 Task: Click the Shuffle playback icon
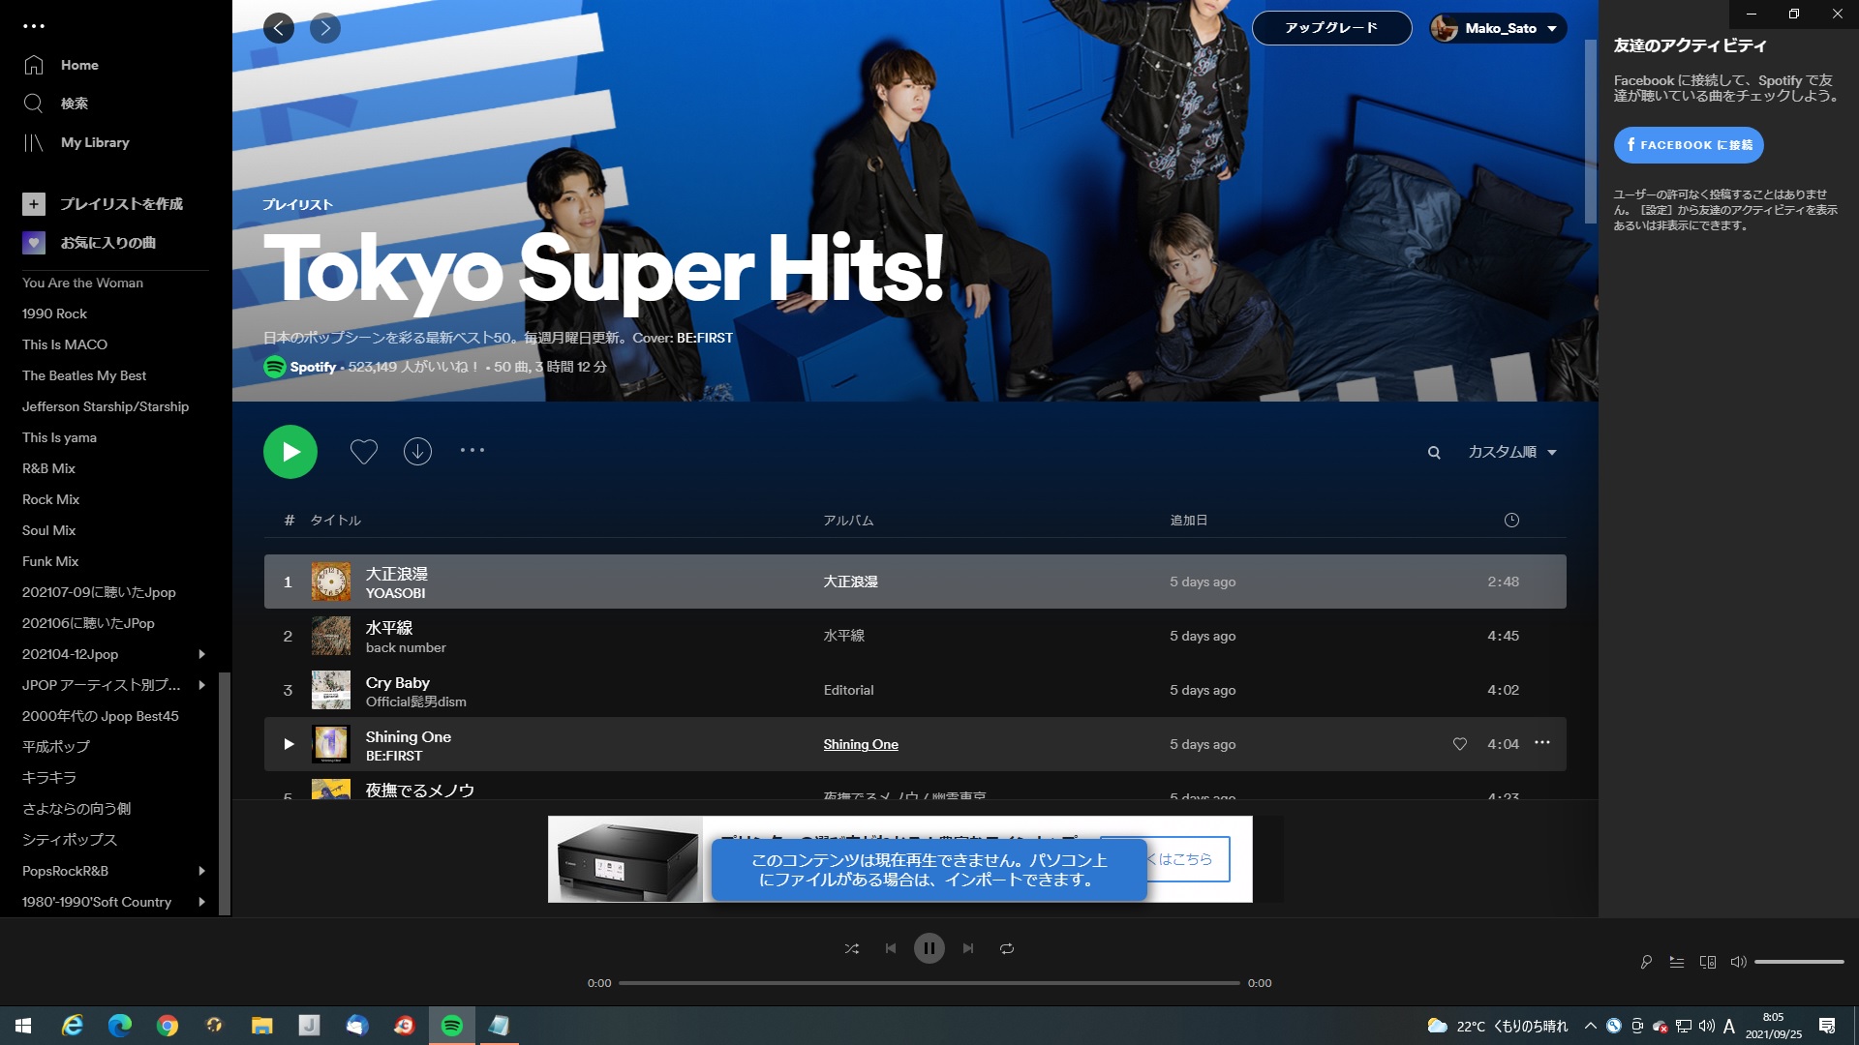click(x=852, y=948)
